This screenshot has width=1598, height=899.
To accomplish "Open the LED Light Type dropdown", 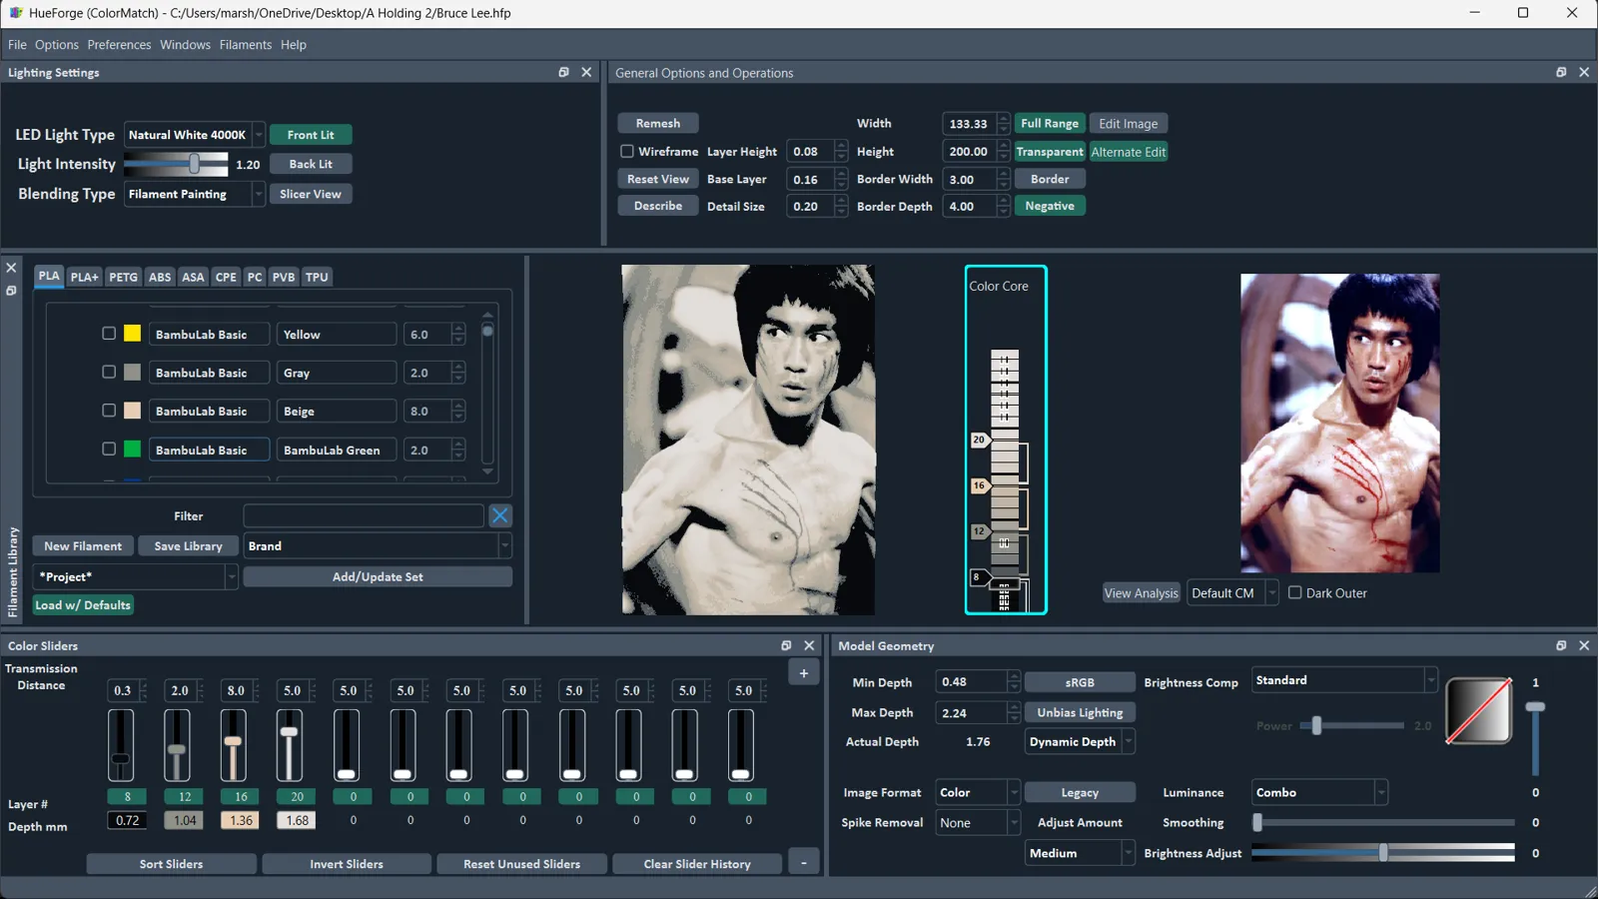I will click(195, 135).
